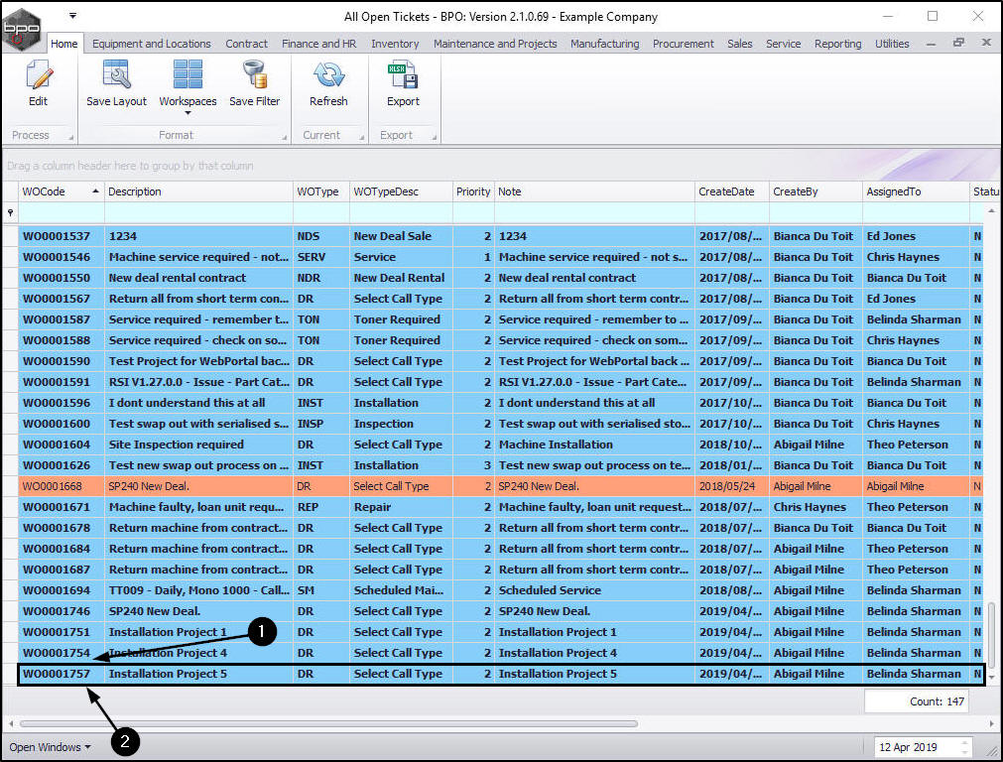Click the BPO application logo

coord(22,28)
